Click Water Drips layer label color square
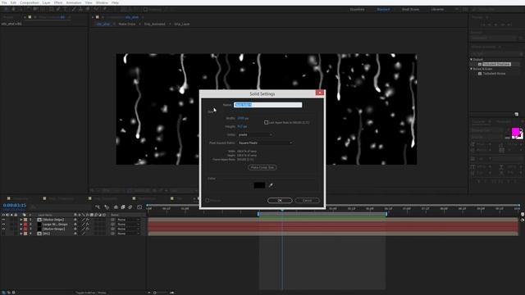The width and height of the screenshot is (525, 295). coord(25,220)
